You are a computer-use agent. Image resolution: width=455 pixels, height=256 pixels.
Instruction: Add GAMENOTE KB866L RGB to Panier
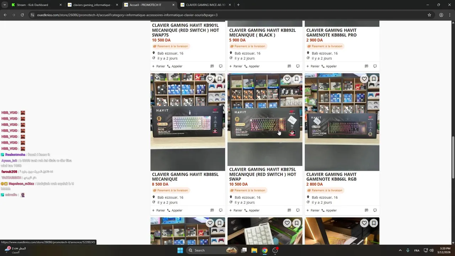[x=313, y=210]
